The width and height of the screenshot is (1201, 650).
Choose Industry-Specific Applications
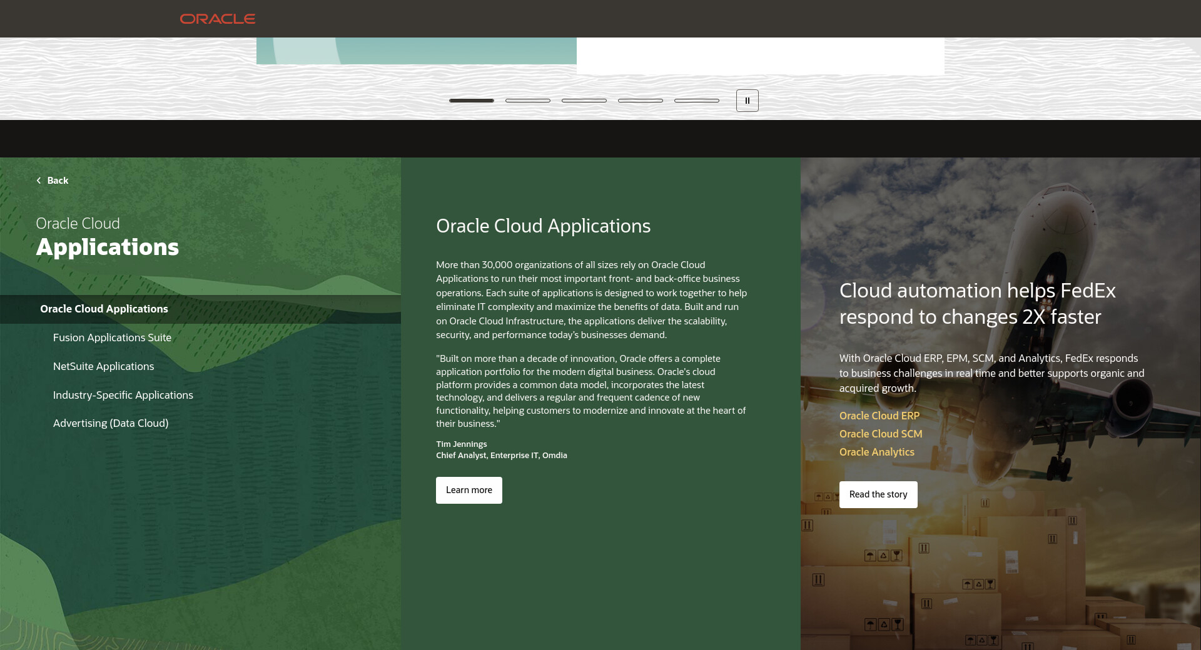(123, 395)
